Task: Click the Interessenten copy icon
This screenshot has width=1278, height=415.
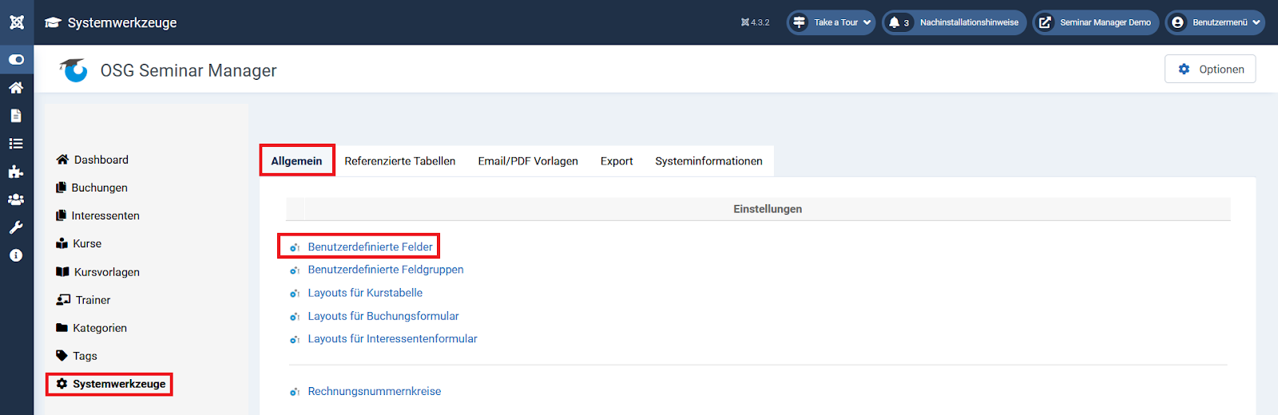Action: (61, 215)
